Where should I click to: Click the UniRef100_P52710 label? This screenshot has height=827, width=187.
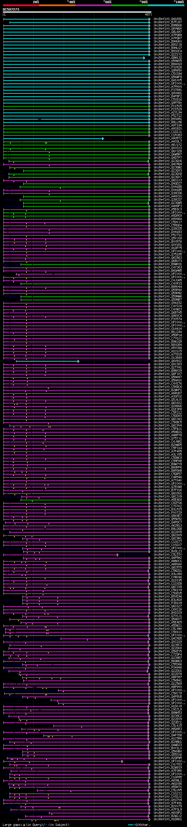pos(167,235)
